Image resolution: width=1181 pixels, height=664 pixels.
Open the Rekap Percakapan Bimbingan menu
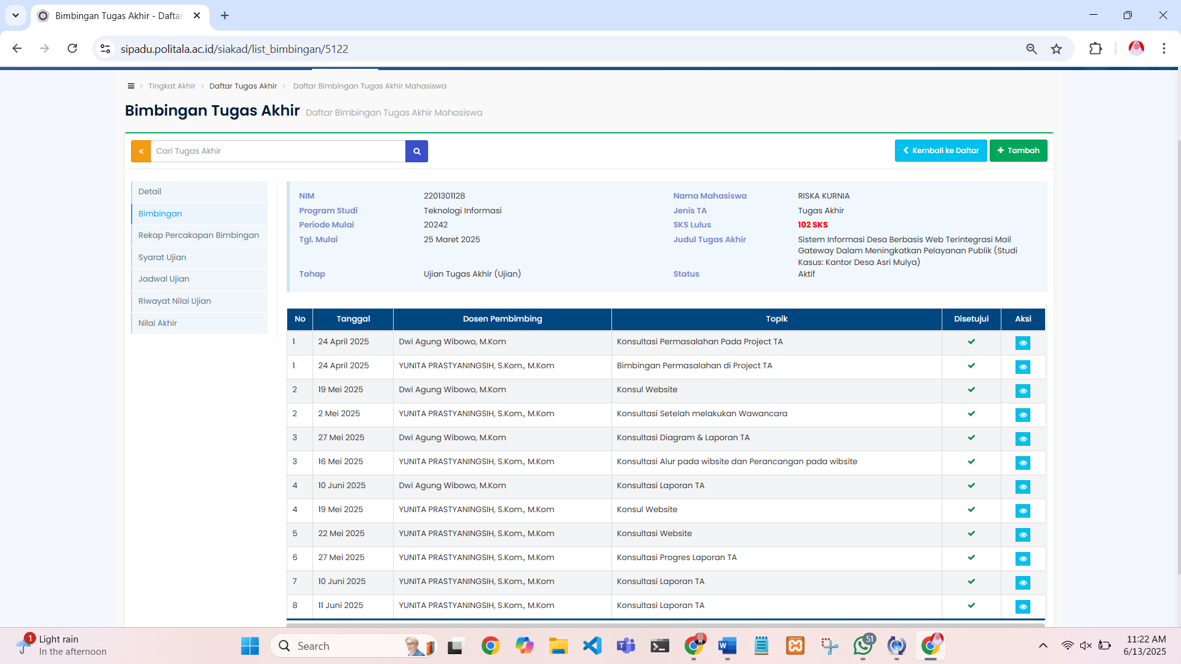(x=199, y=235)
